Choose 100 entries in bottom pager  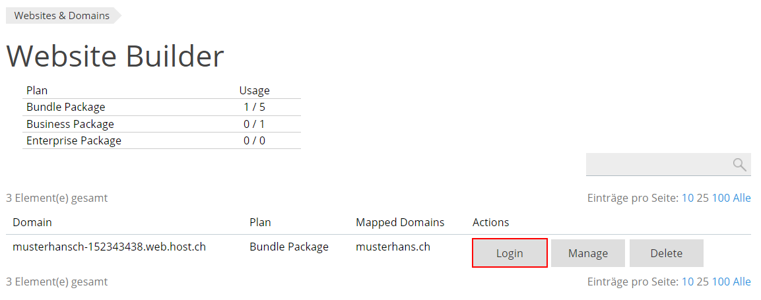pos(721,282)
